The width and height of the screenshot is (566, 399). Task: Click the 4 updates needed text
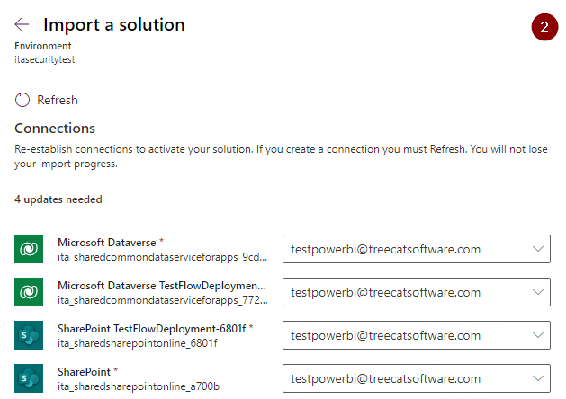58,199
